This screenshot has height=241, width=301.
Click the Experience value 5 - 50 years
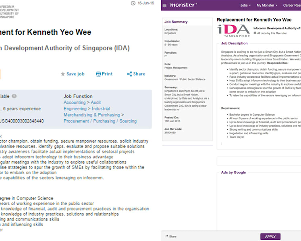171,45
